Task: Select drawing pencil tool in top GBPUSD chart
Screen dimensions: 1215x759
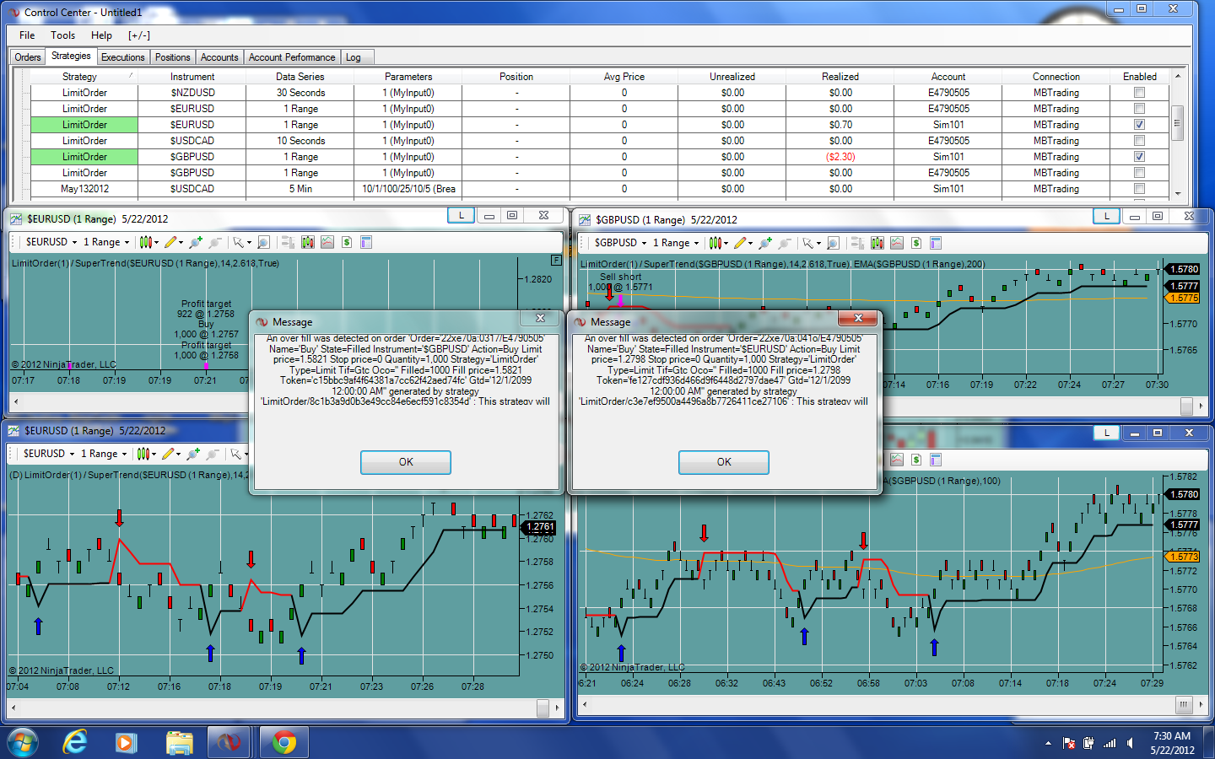Action: tap(740, 243)
